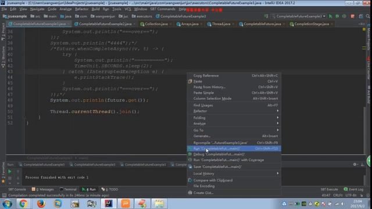Open the Terminal tool window tab

[x=68, y=189]
